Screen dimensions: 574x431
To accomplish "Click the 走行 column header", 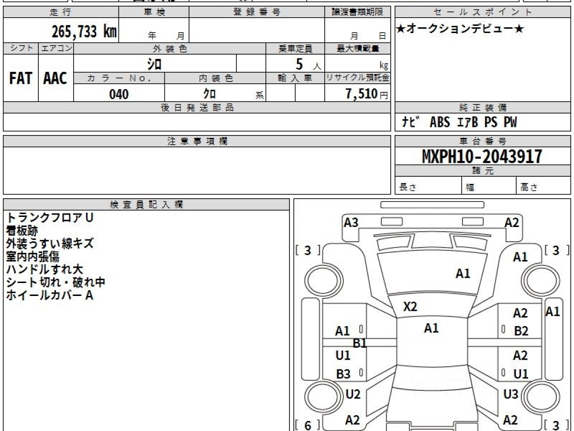I will point(61,12).
